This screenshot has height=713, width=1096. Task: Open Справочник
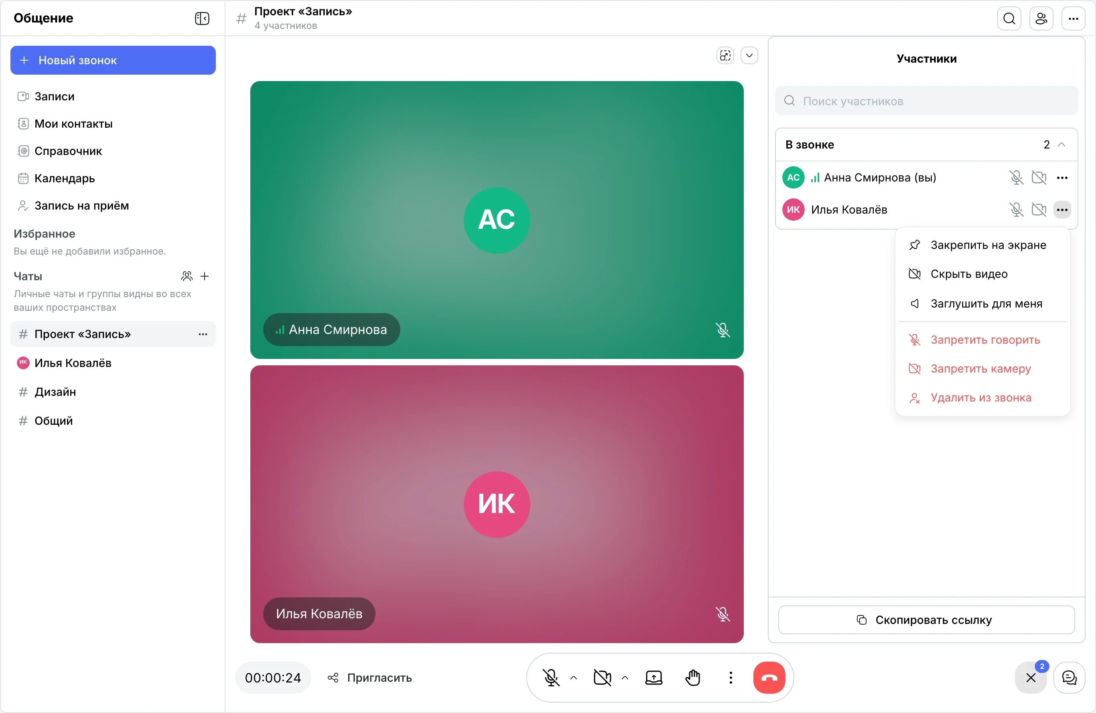tap(113, 151)
